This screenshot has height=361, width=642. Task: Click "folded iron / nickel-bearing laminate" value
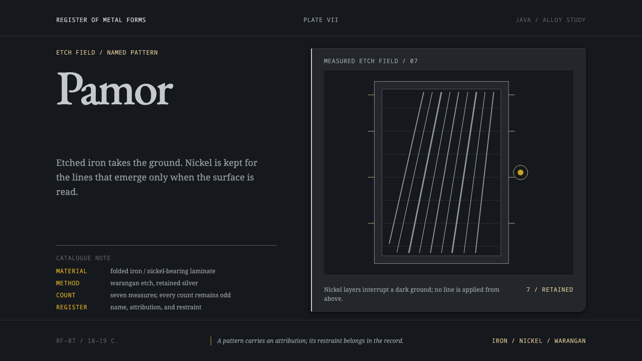click(x=163, y=271)
